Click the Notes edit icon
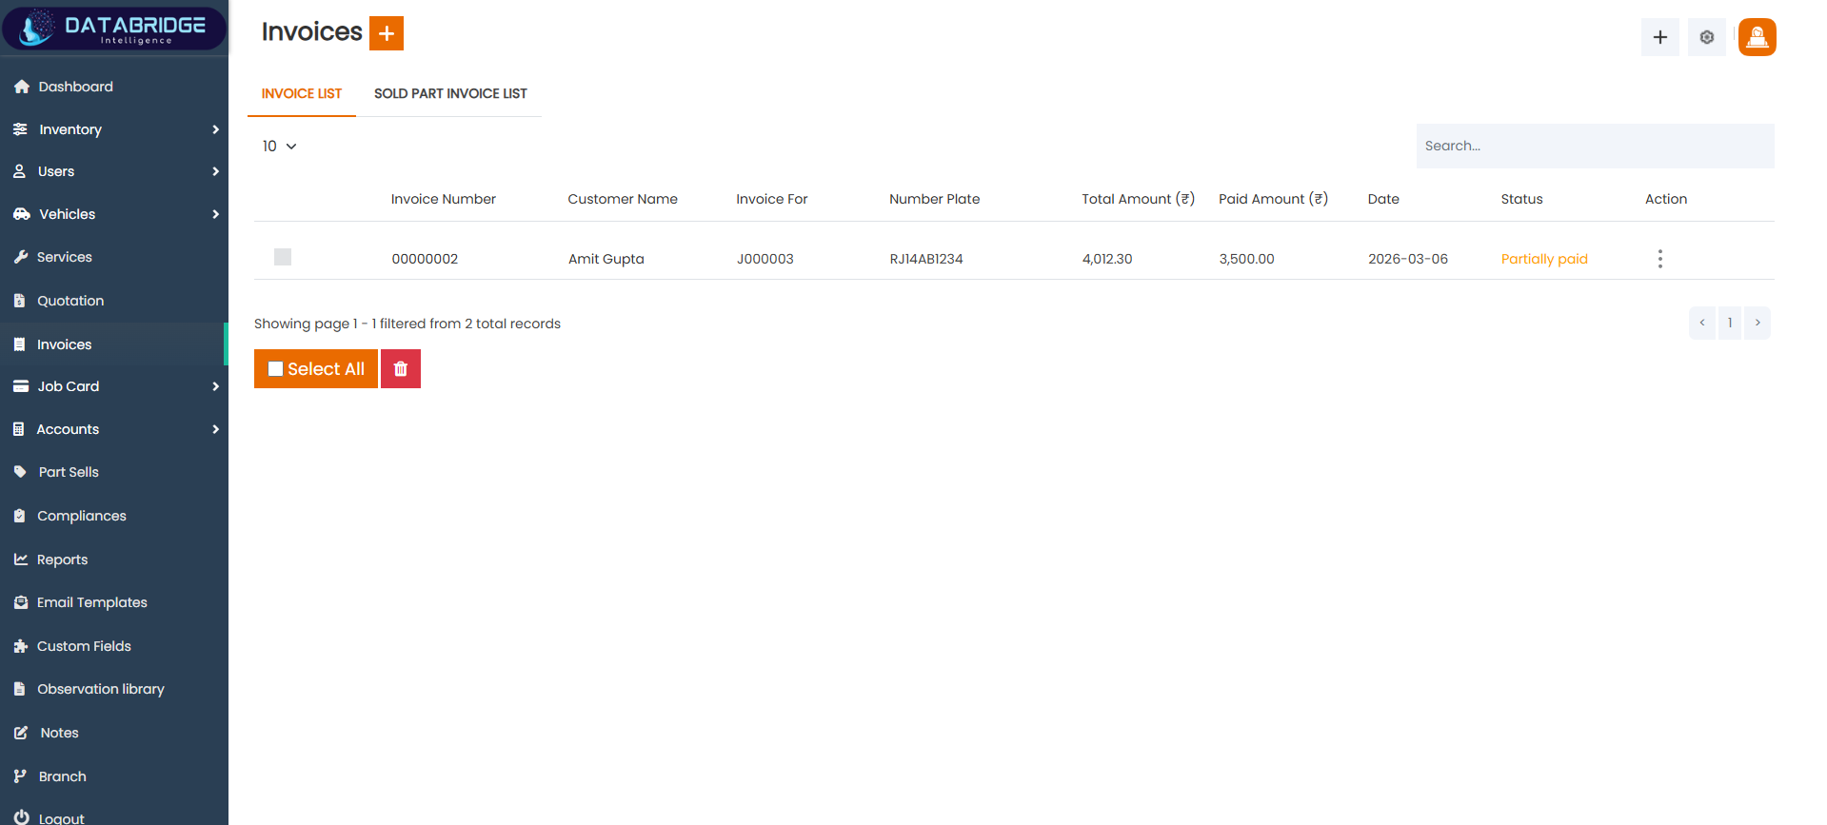This screenshot has width=1827, height=825. pos(21,733)
